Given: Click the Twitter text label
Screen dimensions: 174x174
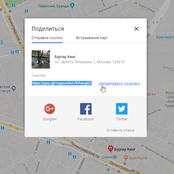Looking at the screenshot, I should (x=122, y=119).
